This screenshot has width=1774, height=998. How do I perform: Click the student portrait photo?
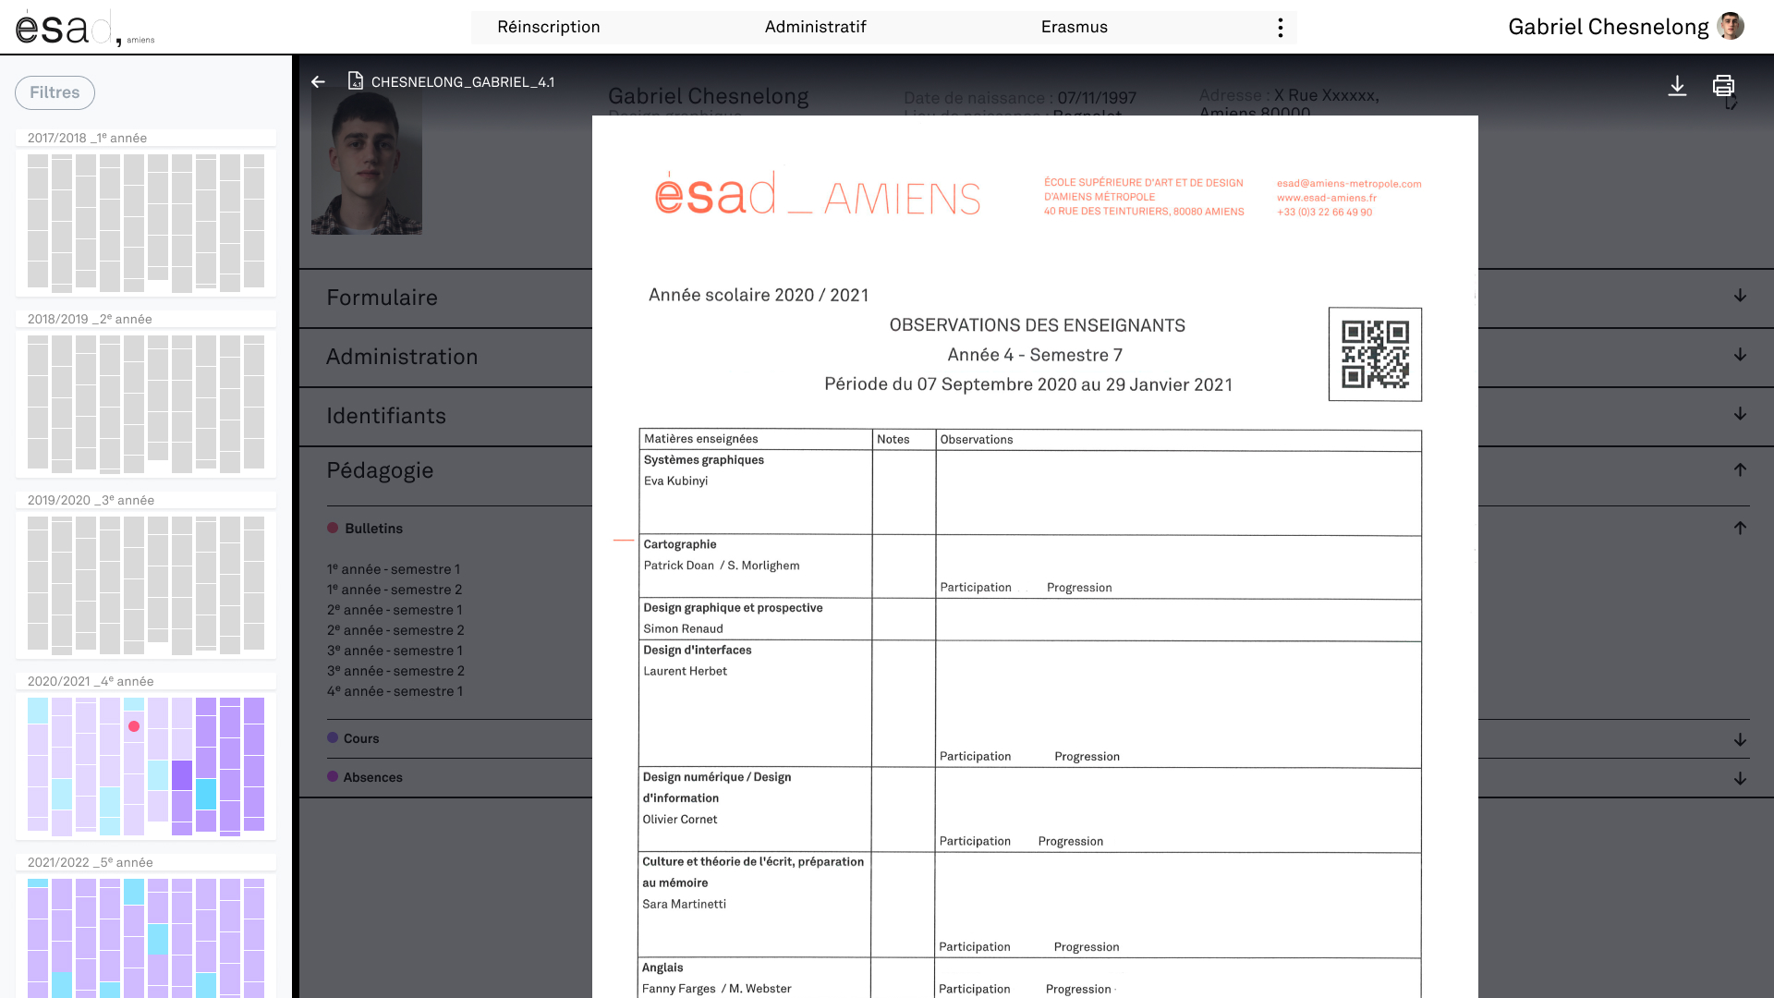tap(367, 163)
